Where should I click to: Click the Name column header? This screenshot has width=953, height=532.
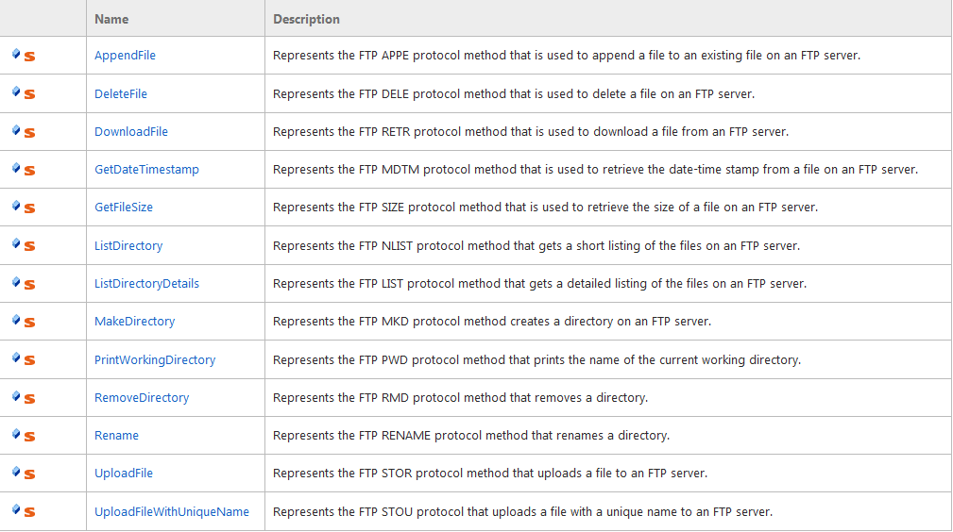pyautogui.click(x=111, y=19)
